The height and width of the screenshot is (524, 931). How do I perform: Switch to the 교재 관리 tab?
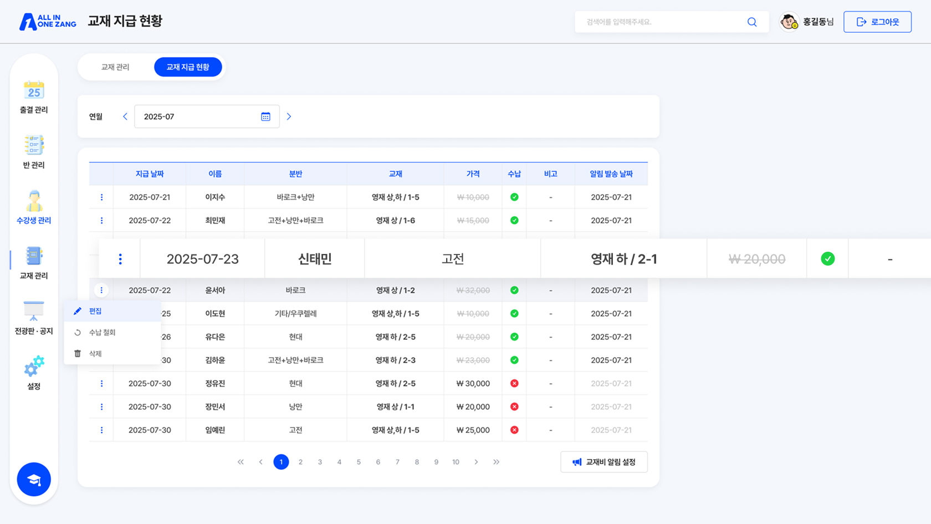[116, 67]
